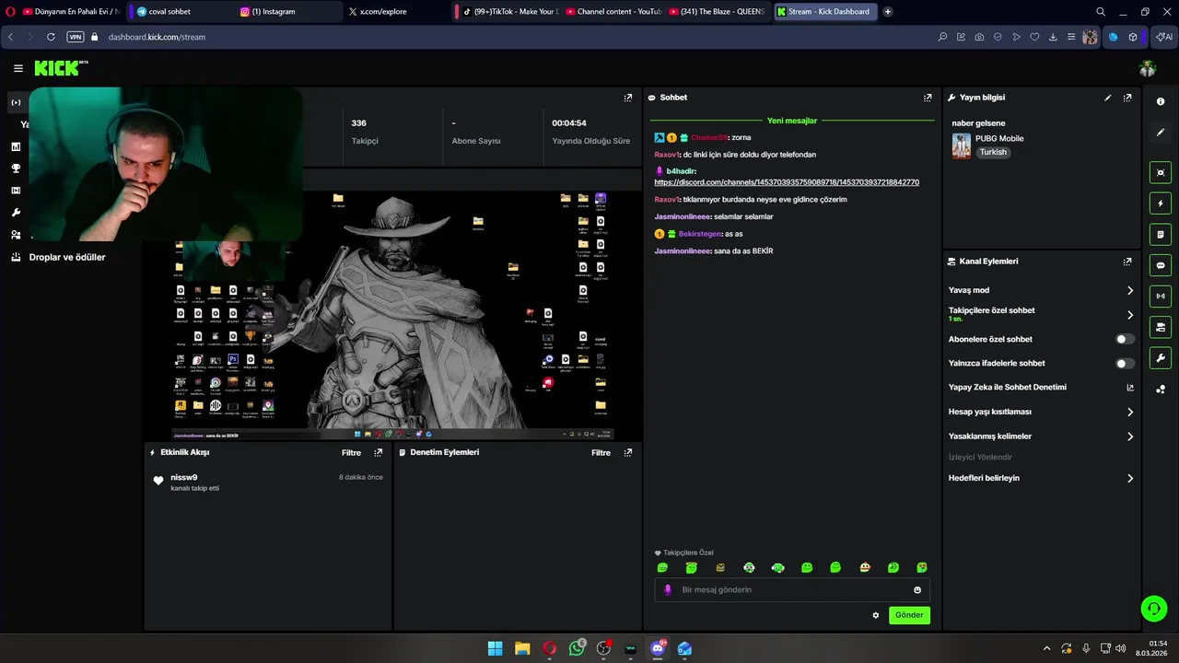Open Droplar ve ödüller sidebar item
This screenshot has width=1179, height=663.
66,258
